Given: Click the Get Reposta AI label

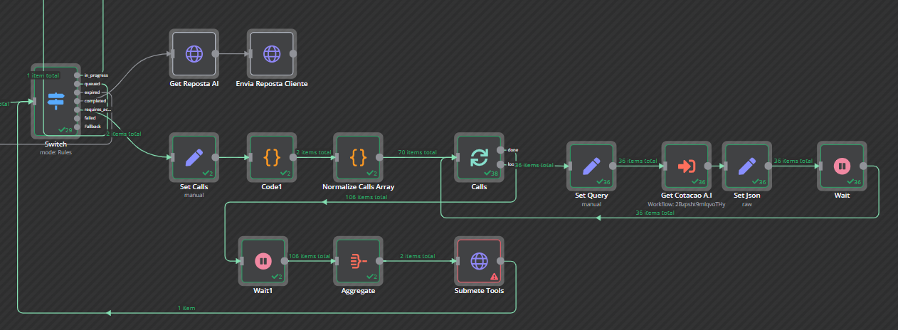Looking at the screenshot, I should tap(194, 84).
